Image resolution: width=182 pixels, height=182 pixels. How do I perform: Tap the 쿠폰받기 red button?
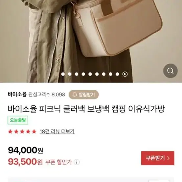[x=158, y=158]
